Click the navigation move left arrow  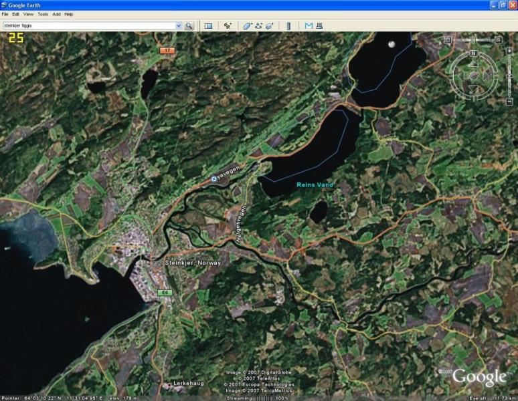461,76
